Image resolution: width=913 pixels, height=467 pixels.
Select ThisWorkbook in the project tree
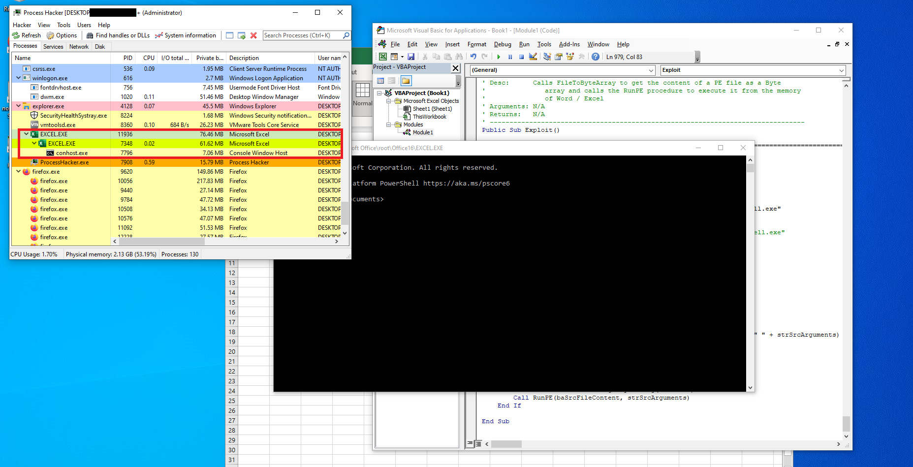[x=430, y=117]
